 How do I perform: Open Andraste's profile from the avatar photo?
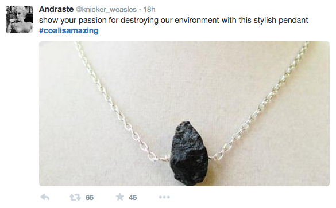tap(20, 19)
